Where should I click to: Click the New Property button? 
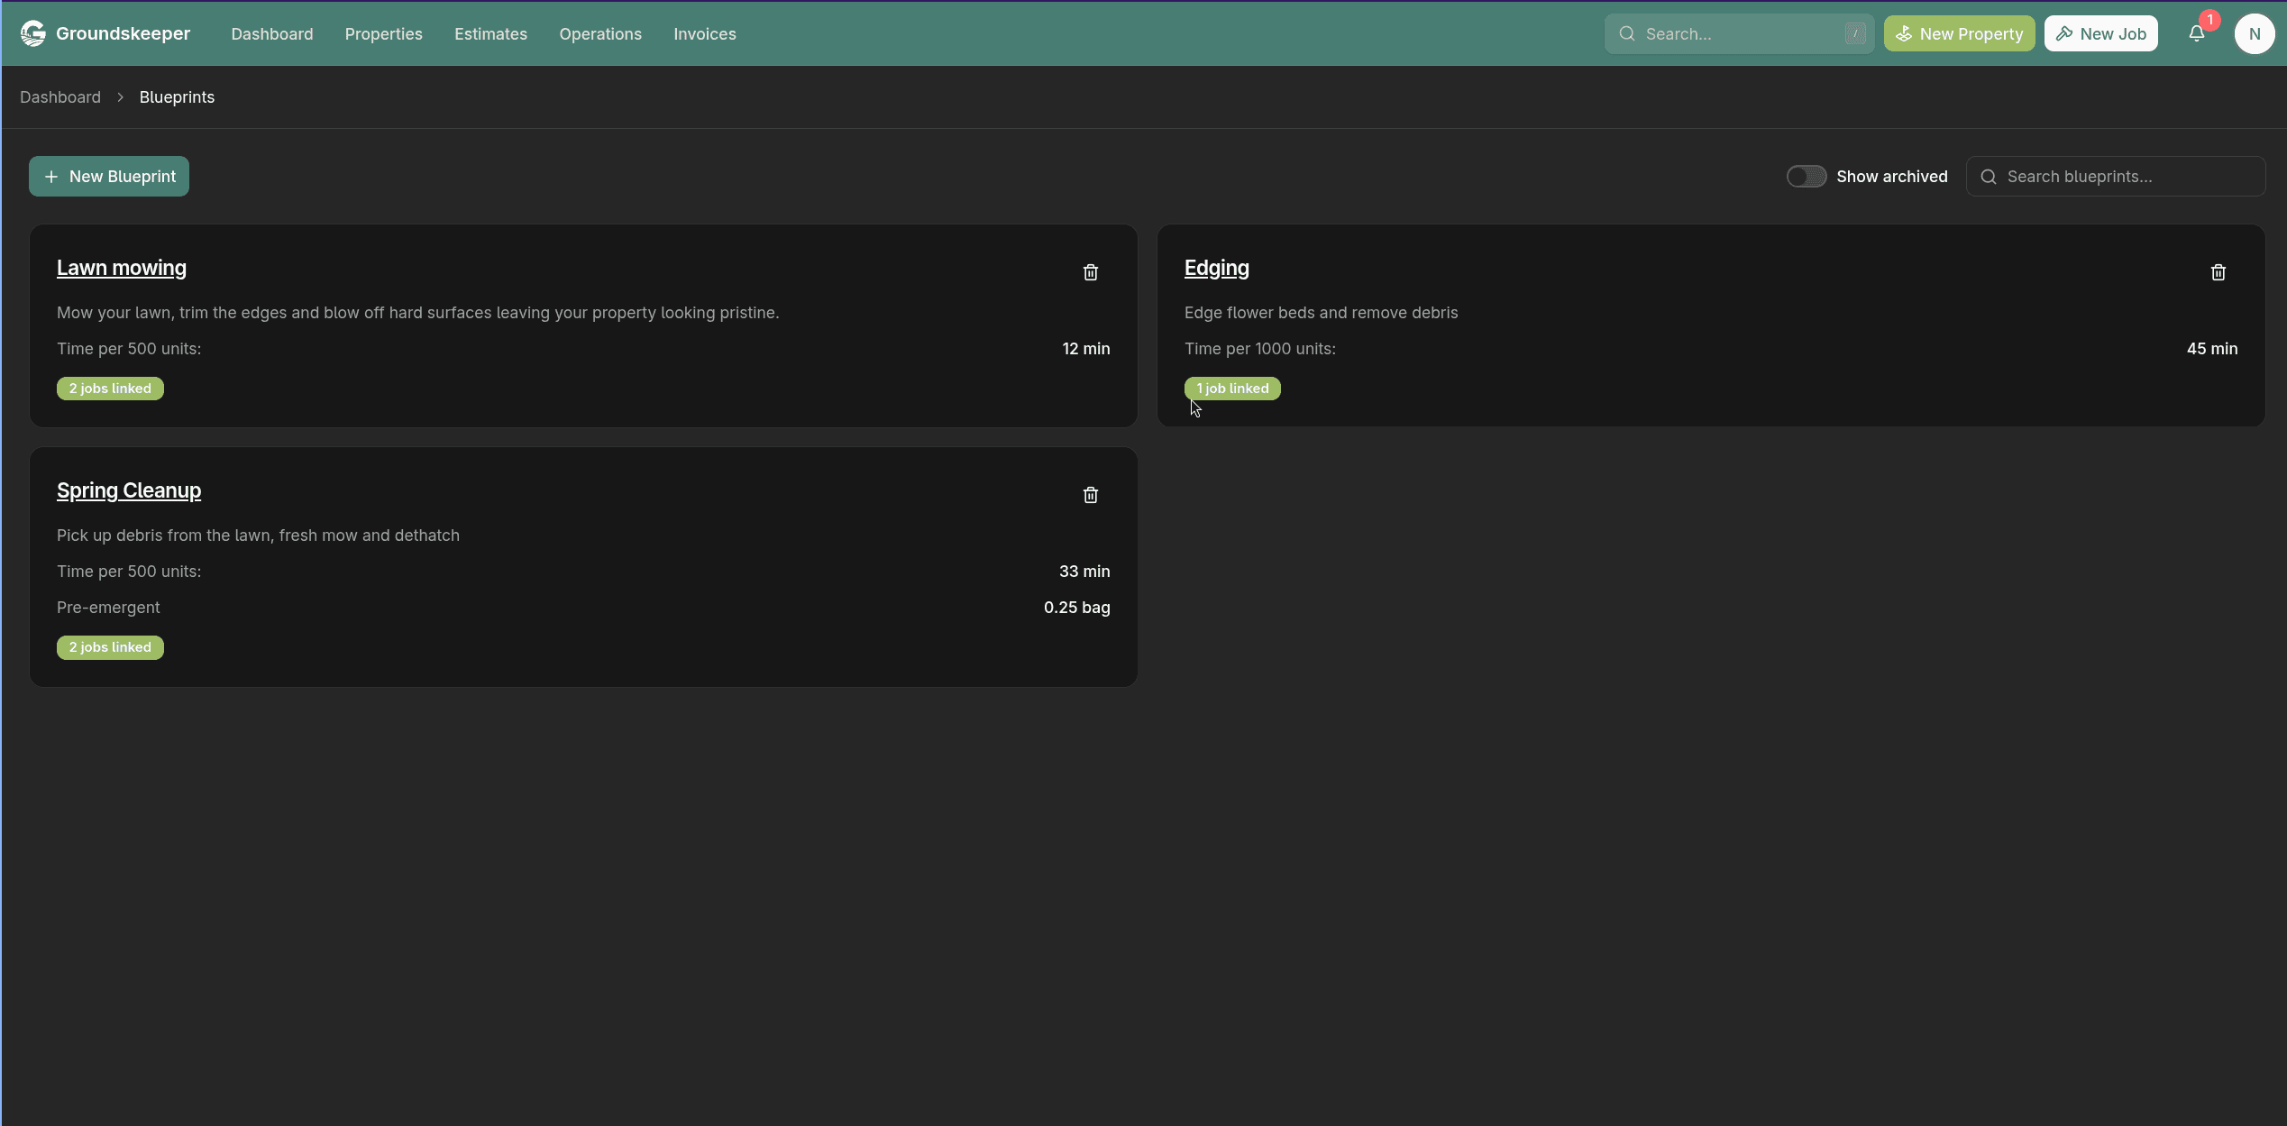click(x=1958, y=33)
